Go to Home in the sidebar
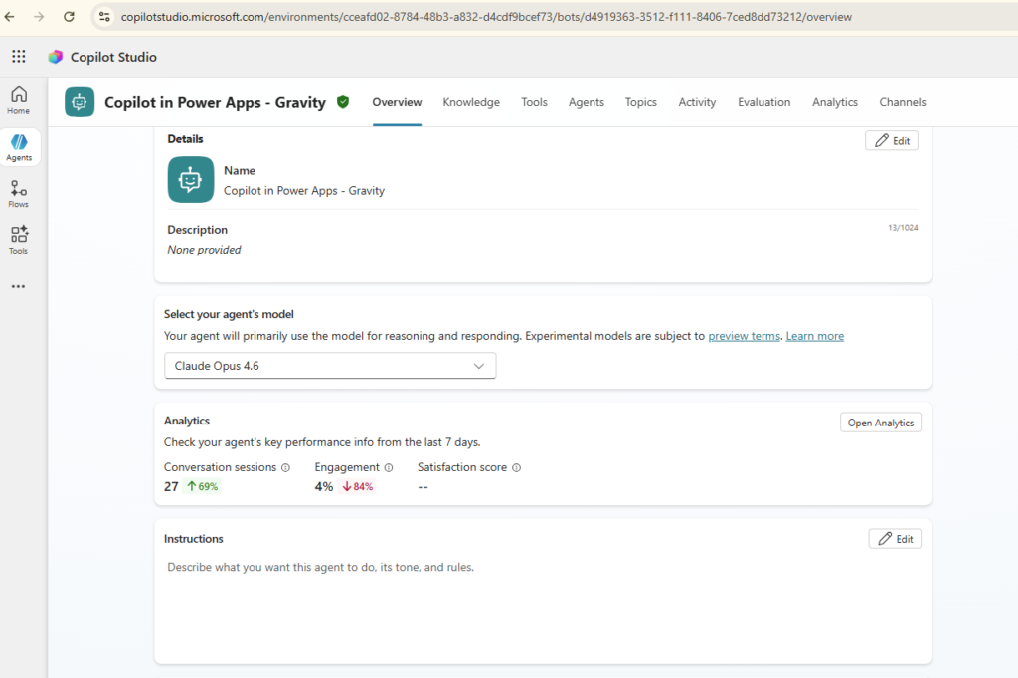Viewport: 1018px width, 678px height. pyautogui.click(x=19, y=100)
